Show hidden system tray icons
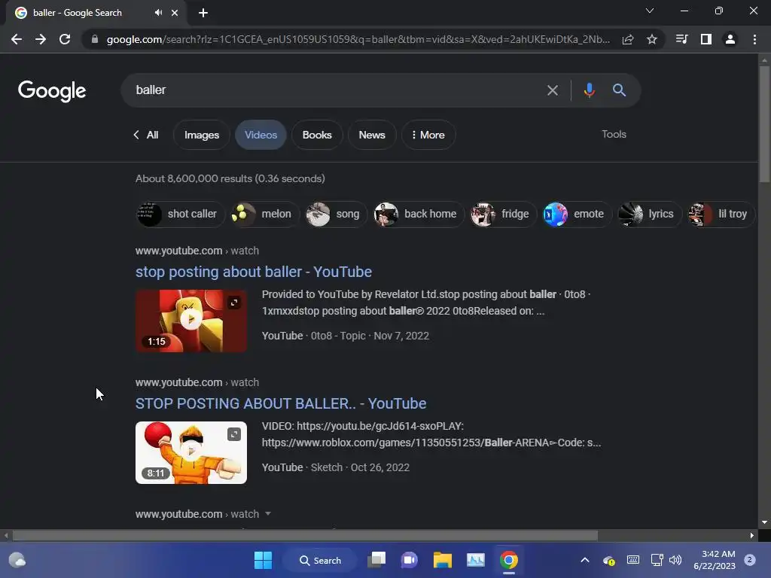This screenshot has width=771, height=578. pos(584,560)
